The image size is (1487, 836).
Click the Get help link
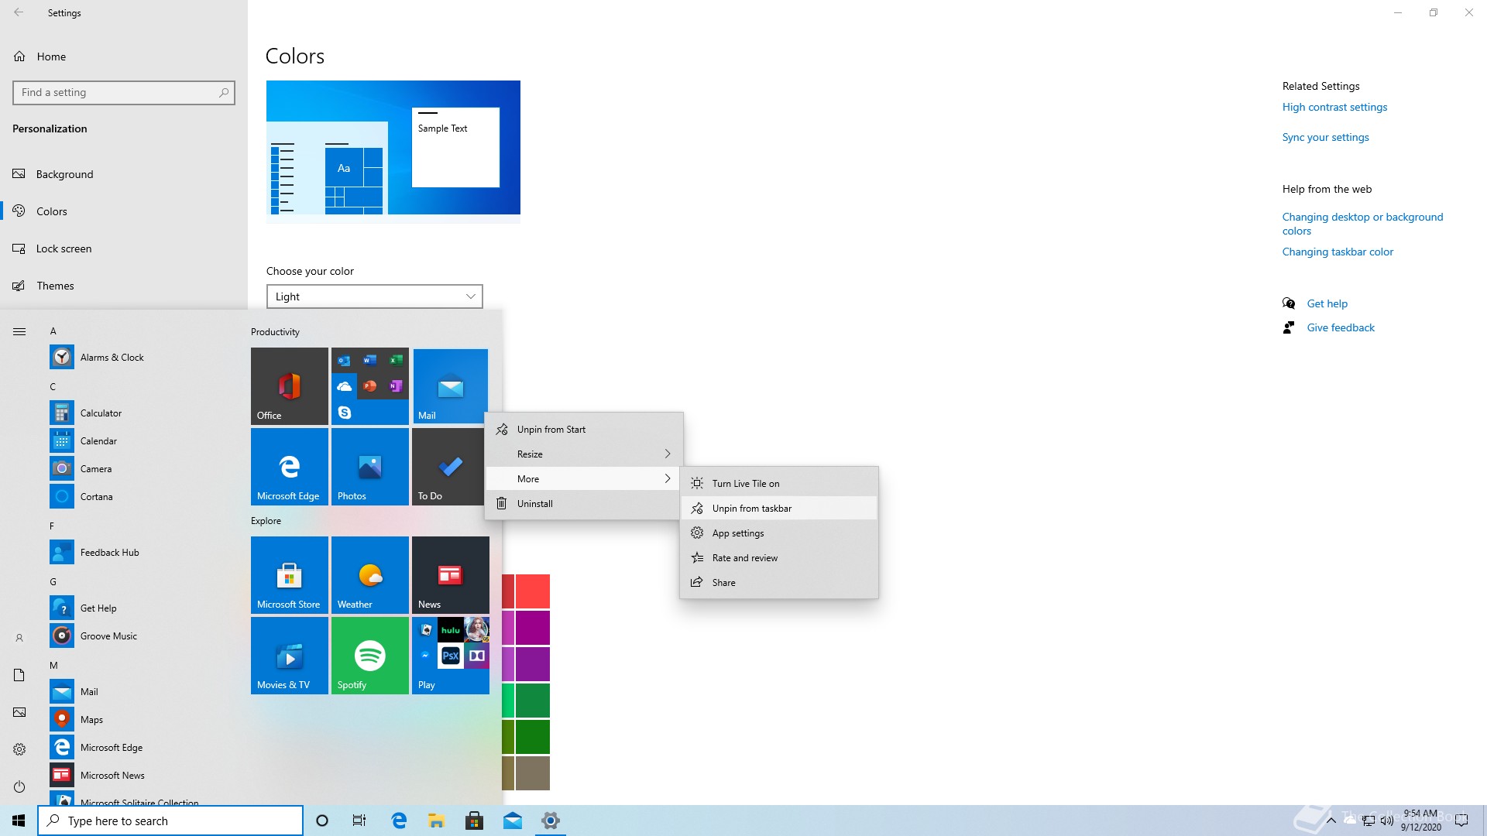1327,303
